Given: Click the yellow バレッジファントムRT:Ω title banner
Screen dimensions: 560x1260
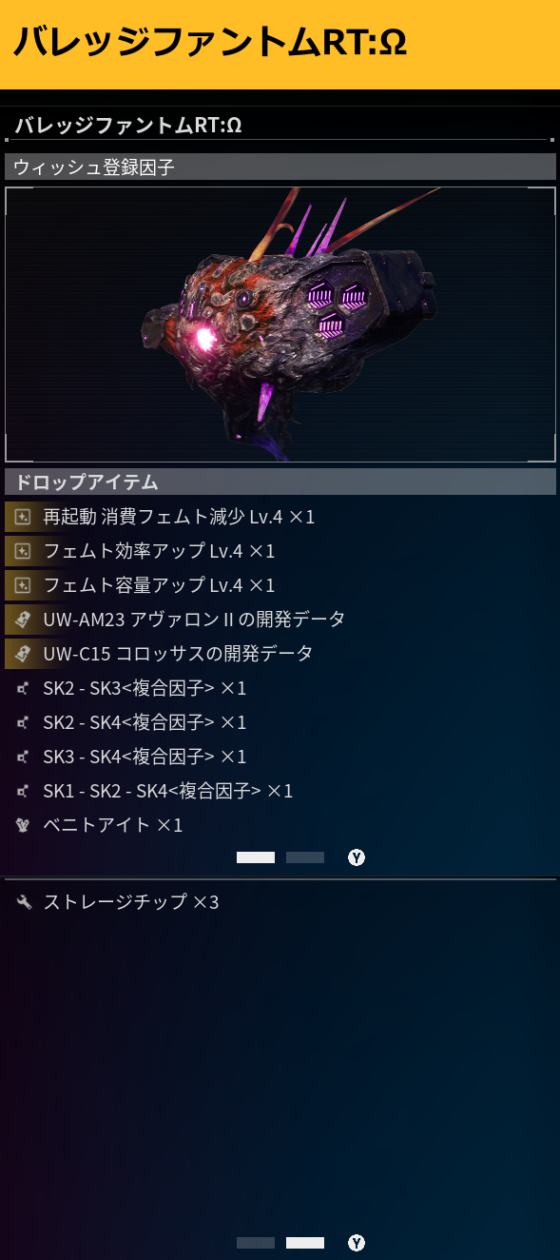Looking at the screenshot, I should click(280, 45).
